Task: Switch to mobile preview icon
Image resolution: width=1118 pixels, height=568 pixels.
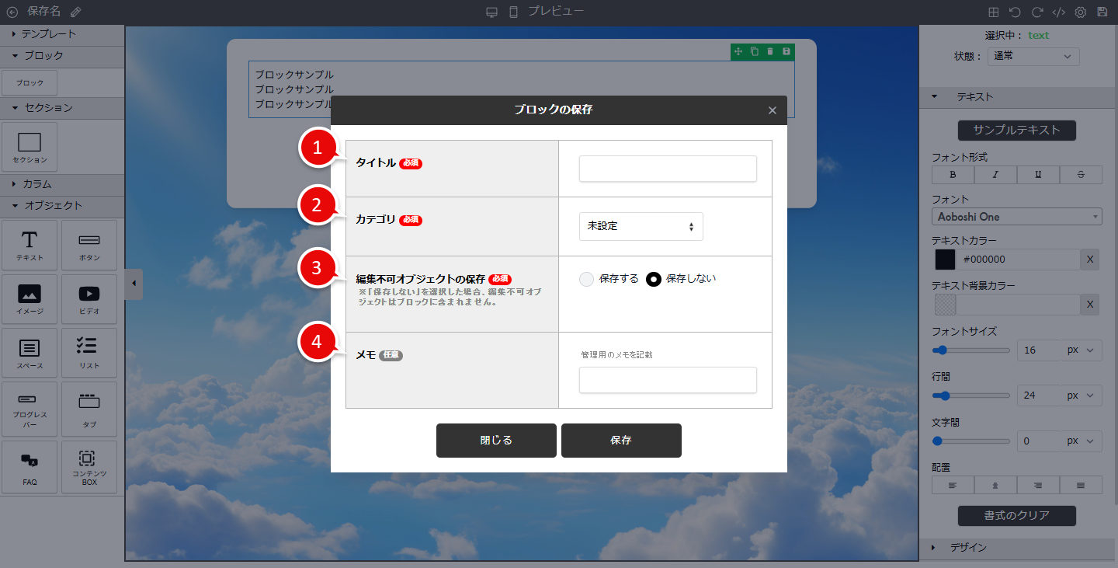Action: click(513, 12)
